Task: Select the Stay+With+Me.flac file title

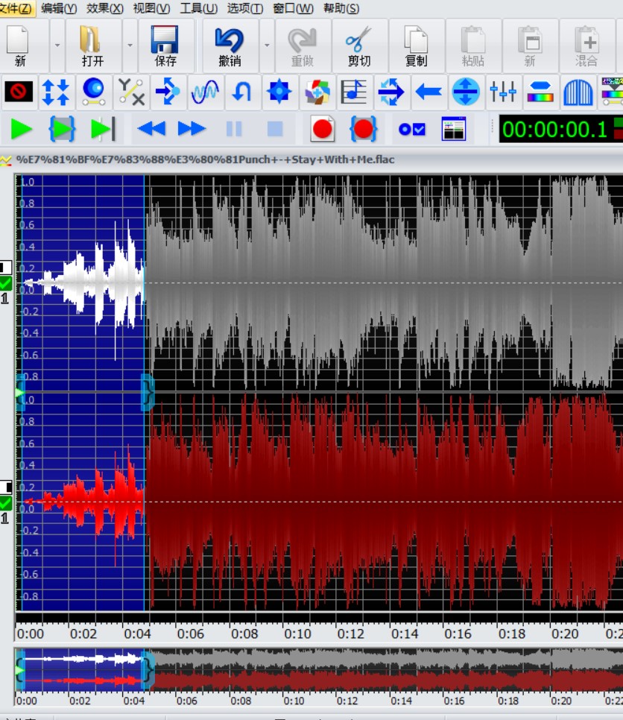Action: coord(205,160)
